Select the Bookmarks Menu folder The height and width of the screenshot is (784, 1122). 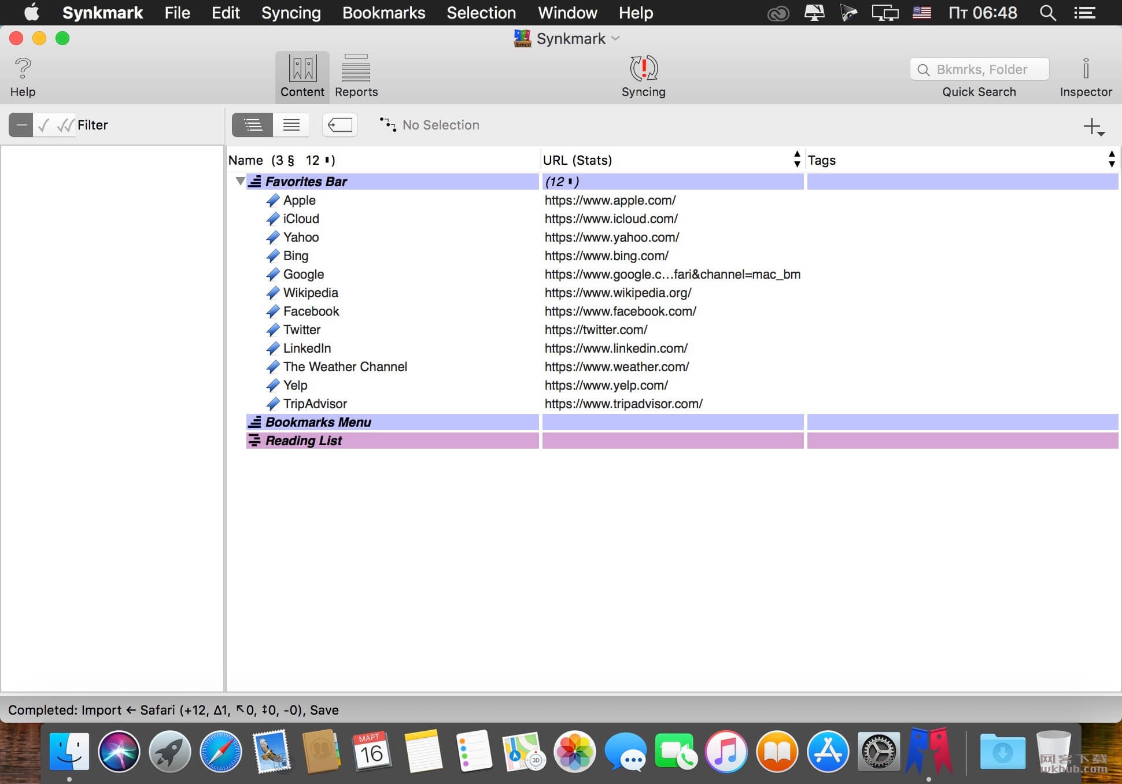(x=682, y=422)
